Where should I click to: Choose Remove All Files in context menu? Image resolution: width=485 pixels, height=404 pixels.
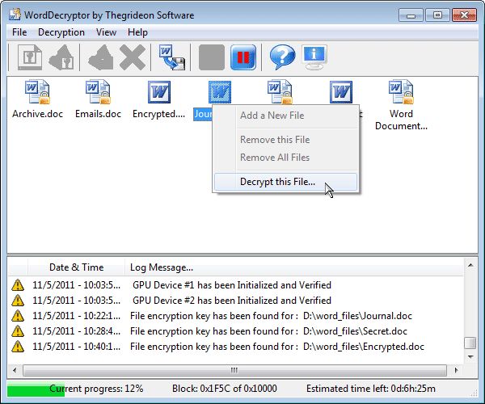click(285, 158)
